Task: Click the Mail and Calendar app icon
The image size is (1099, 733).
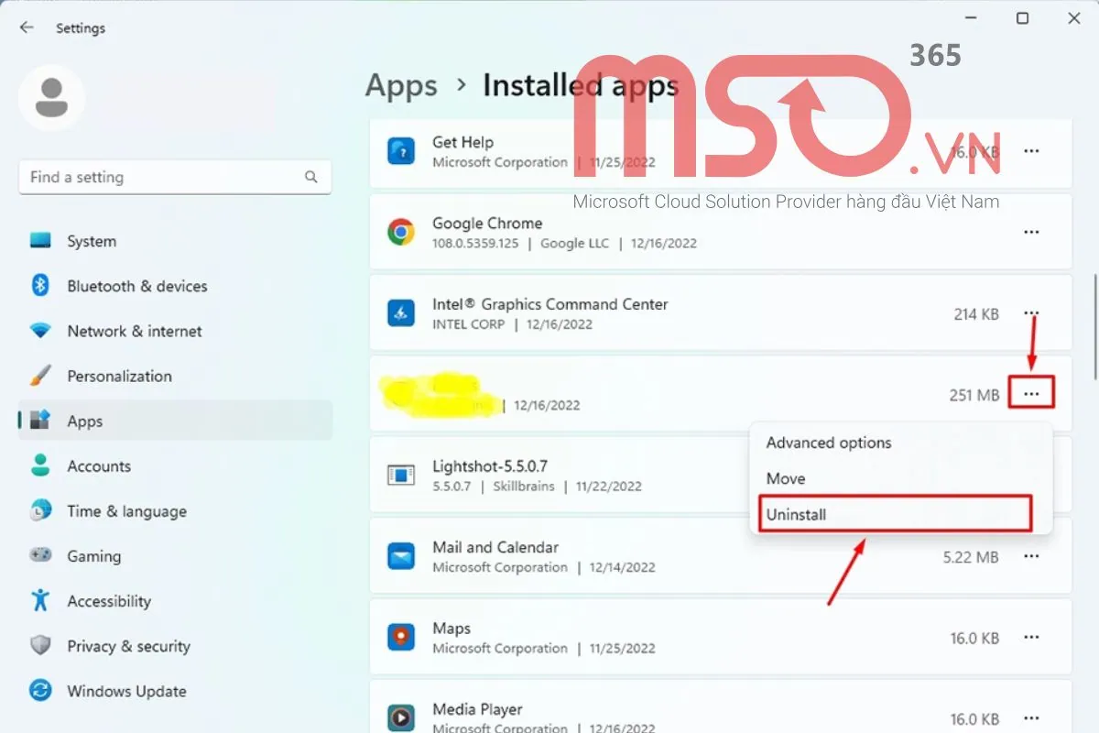Action: click(400, 556)
